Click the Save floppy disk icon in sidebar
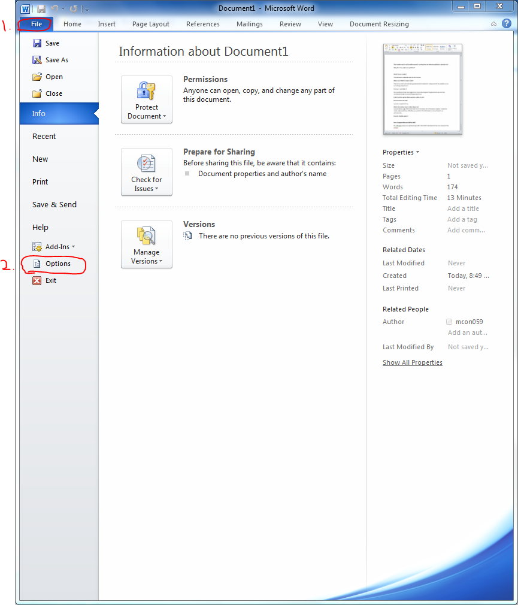 37,43
